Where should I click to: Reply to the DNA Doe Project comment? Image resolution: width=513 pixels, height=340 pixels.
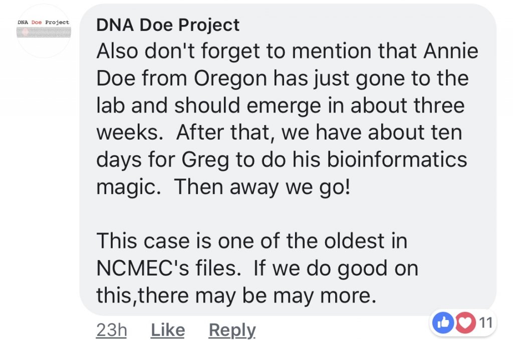click(232, 329)
